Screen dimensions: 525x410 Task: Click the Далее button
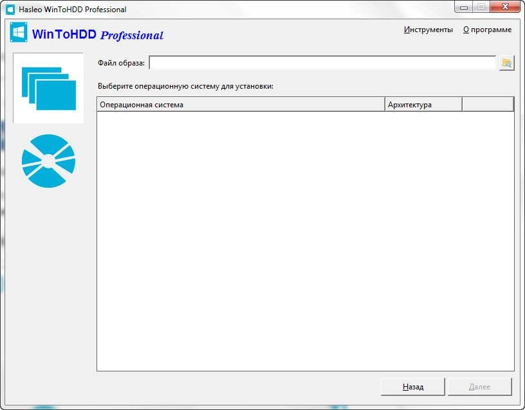(x=479, y=387)
